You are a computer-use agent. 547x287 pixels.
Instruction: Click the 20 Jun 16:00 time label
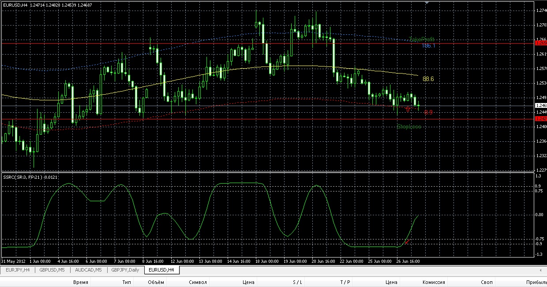pos(324,261)
